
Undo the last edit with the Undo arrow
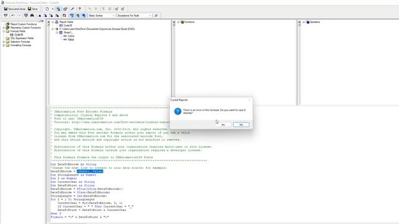click(12, 16)
